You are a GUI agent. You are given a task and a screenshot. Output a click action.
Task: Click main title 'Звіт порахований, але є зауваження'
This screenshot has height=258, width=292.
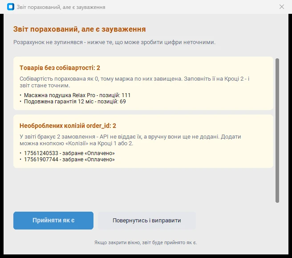pyautogui.click(x=80, y=29)
